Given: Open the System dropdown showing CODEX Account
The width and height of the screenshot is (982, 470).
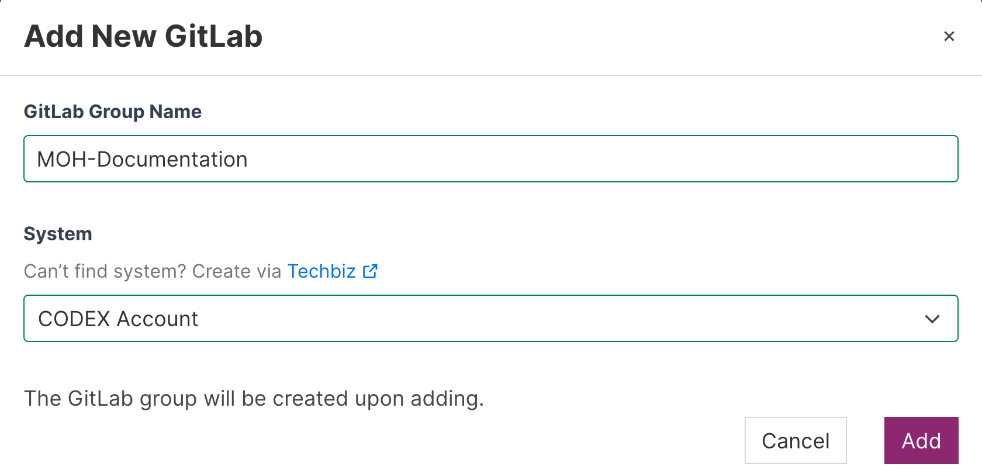Looking at the screenshot, I should 490,319.
